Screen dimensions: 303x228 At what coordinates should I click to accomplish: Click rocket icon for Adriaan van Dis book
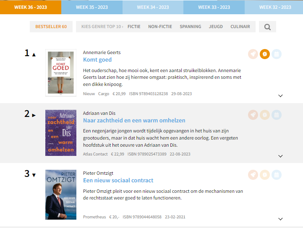point(253,115)
